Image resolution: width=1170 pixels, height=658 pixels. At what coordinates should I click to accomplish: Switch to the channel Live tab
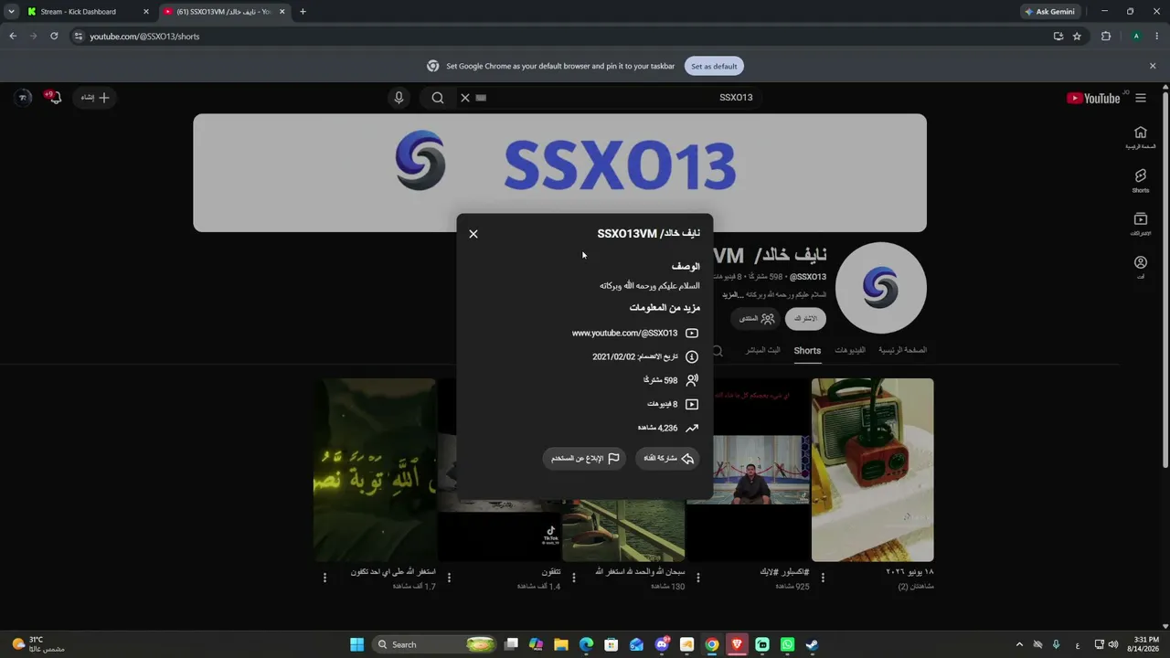tap(763, 350)
